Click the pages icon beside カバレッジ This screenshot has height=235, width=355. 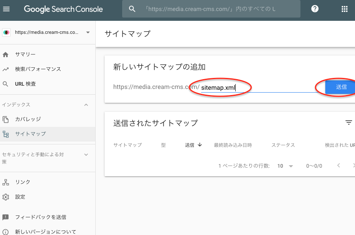pos(5,119)
